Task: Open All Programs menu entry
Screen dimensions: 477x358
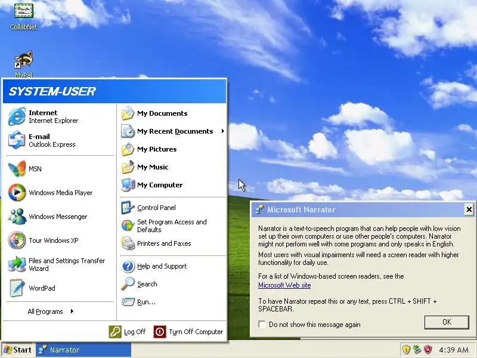Action: 51,311
